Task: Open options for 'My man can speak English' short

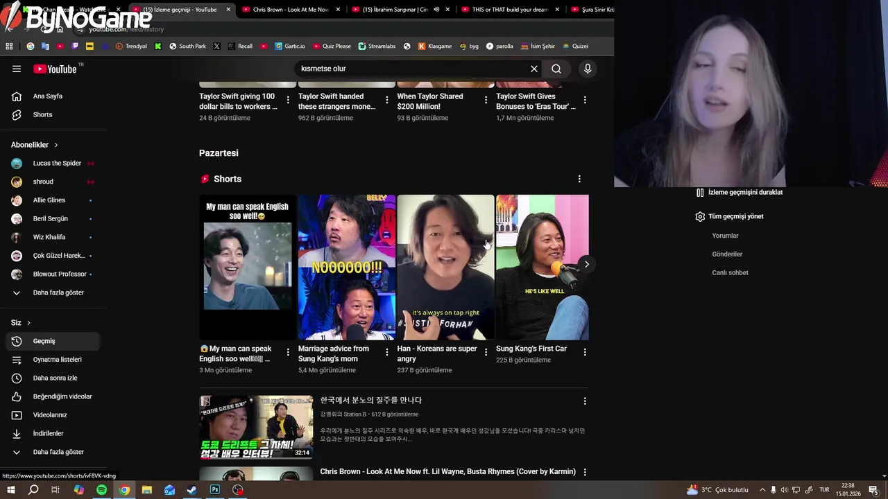Action: tap(288, 352)
